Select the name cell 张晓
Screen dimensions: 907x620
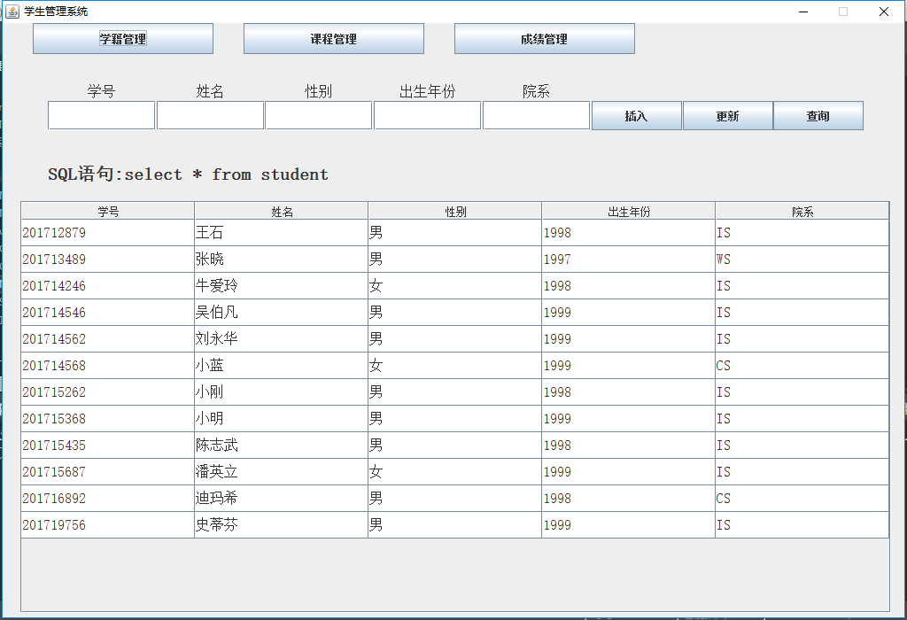[x=281, y=260]
